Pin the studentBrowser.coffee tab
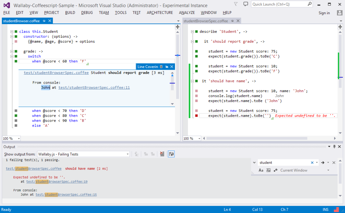The width and height of the screenshot is (345, 213). click(44, 21)
